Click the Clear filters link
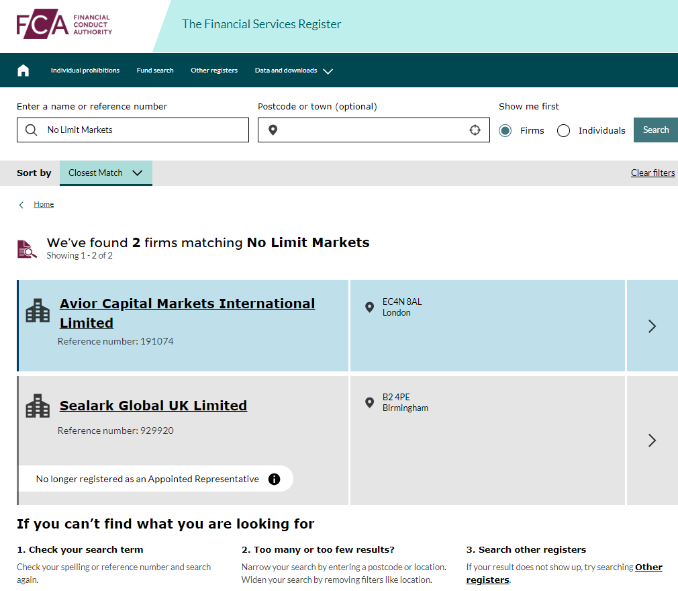This screenshot has width=678, height=591. [652, 173]
